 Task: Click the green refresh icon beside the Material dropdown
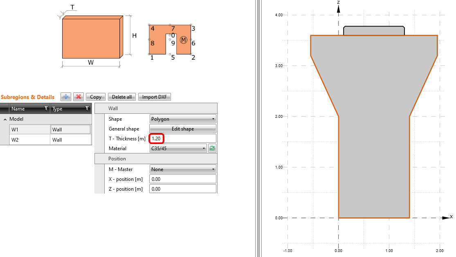click(212, 148)
